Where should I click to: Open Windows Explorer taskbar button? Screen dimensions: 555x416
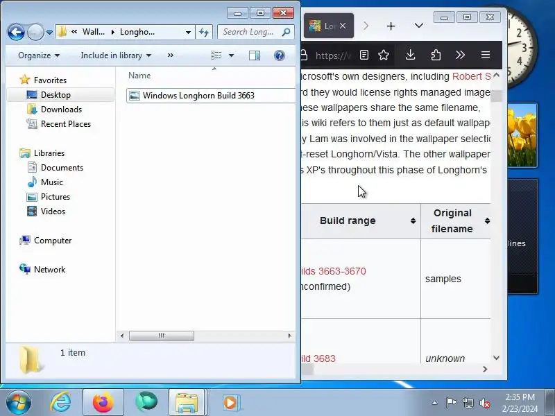187,402
